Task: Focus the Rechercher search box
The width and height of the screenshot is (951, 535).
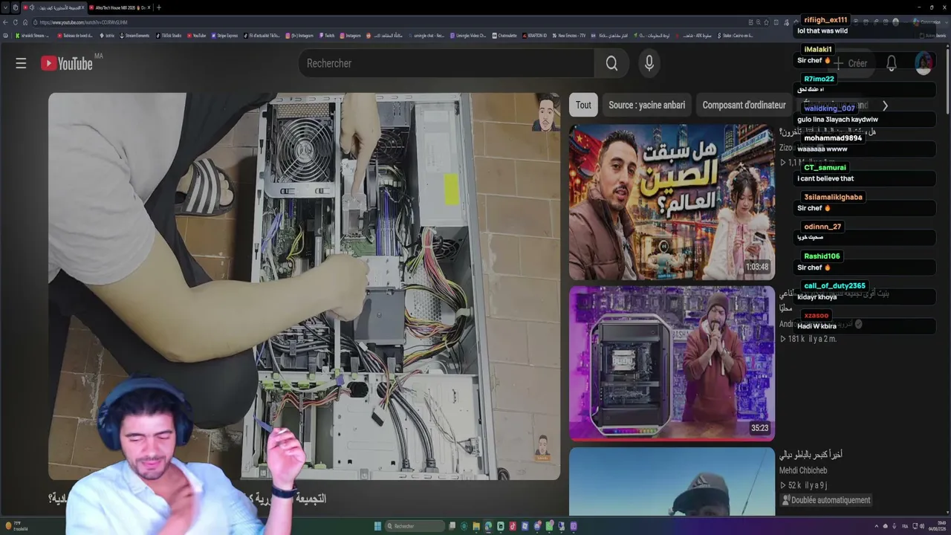Action: point(446,63)
